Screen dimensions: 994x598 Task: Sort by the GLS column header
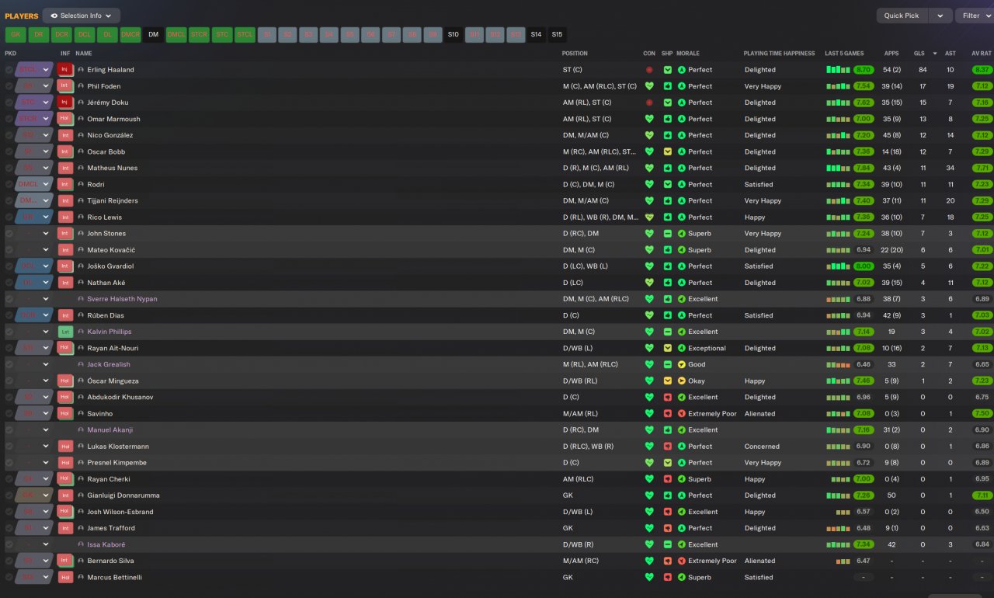tap(919, 54)
